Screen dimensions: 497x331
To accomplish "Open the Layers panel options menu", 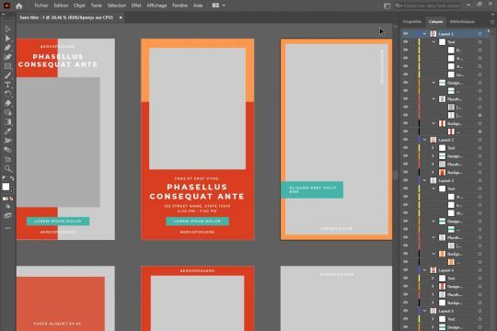I will (491, 22).
